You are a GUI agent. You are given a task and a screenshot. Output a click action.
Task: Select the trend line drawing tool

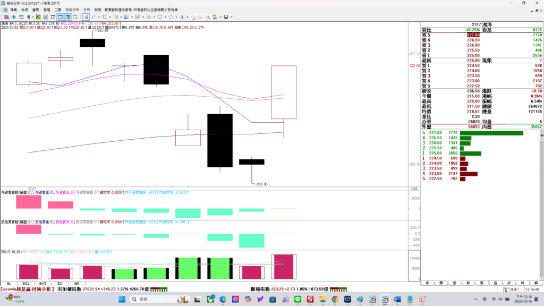click(x=92, y=17)
